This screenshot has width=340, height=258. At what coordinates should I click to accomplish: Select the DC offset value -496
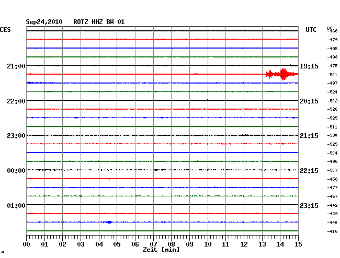(x=332, y=161)
